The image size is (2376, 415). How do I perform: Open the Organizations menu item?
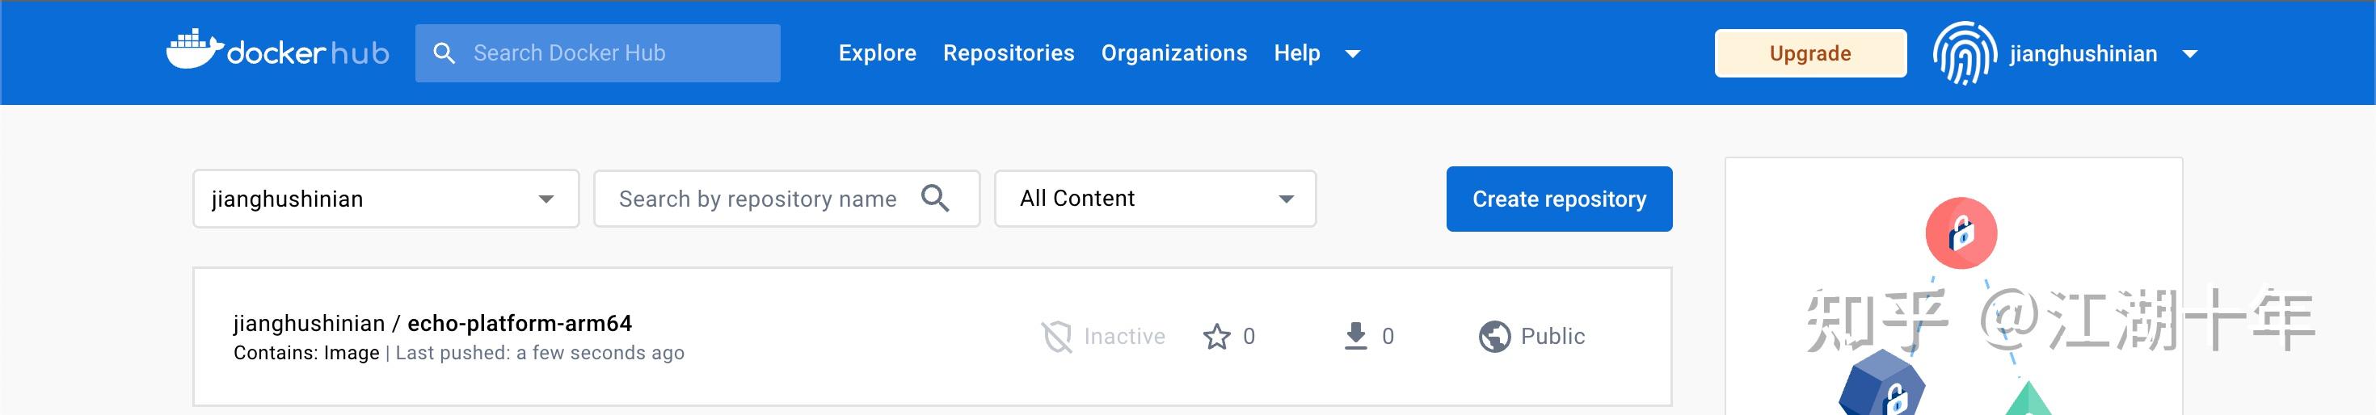click(1173, 53)
